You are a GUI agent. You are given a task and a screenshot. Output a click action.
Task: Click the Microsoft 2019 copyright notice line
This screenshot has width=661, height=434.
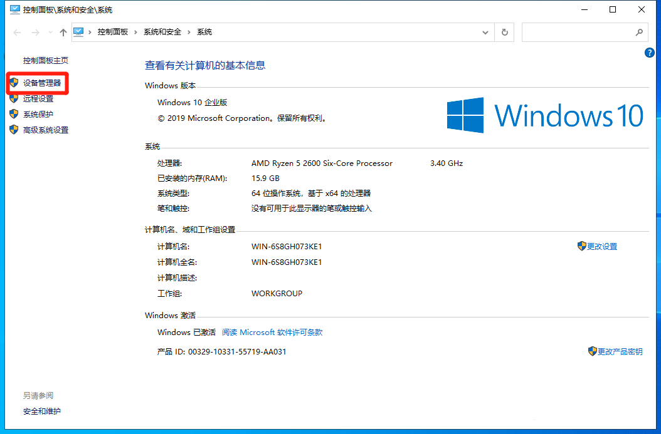point(243,118)
